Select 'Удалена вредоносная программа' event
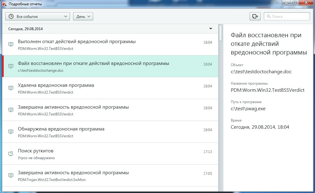 [110, 88]
